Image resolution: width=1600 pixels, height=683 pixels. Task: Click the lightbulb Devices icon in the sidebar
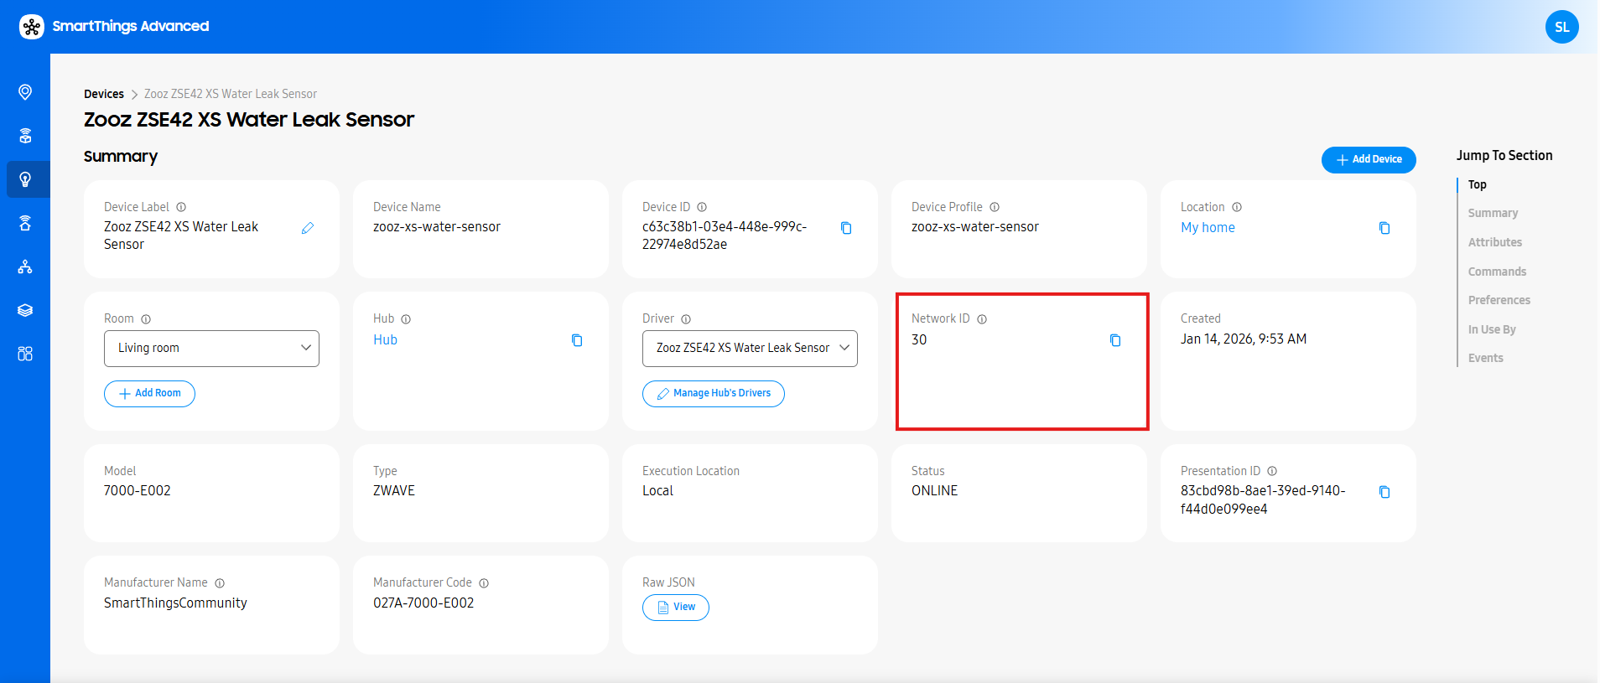click(x=25, y=179)
